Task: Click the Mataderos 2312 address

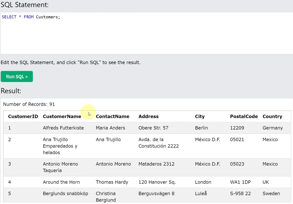Action: 156,164
